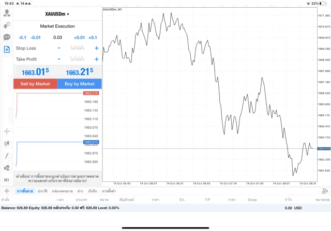Switch to the ประวัติ (History) tab

(42, 191)
